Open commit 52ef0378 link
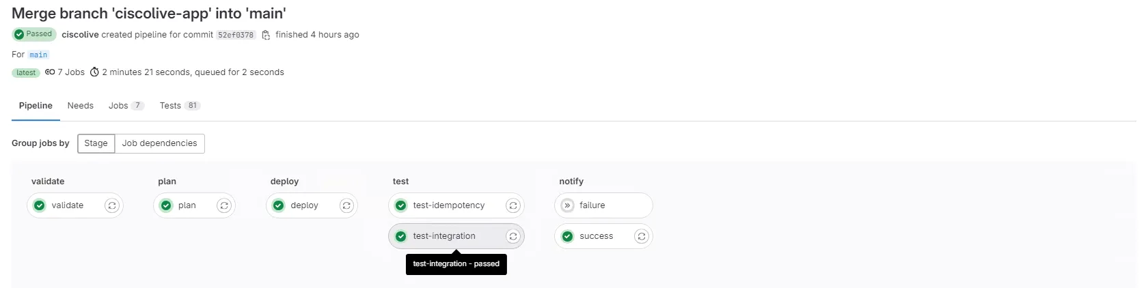 (x=236, y=35)
